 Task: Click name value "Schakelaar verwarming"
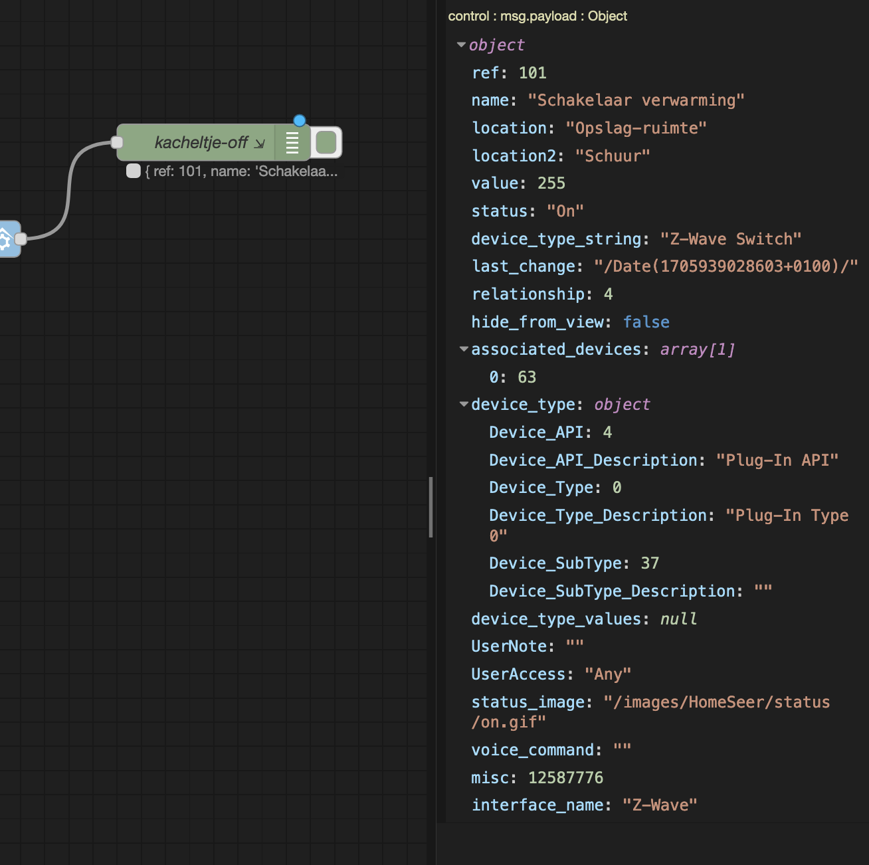(636, 100)
